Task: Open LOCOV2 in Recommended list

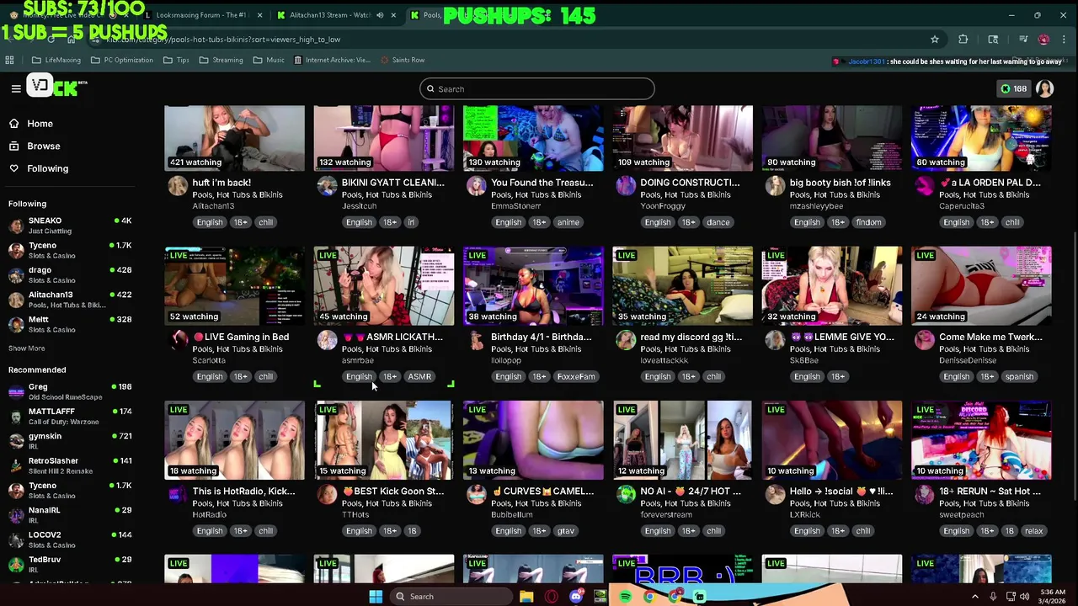Action: (x=69, y=540)
